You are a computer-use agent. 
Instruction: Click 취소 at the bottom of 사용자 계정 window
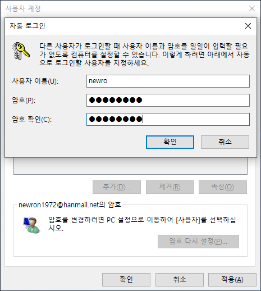pos(180,280)
